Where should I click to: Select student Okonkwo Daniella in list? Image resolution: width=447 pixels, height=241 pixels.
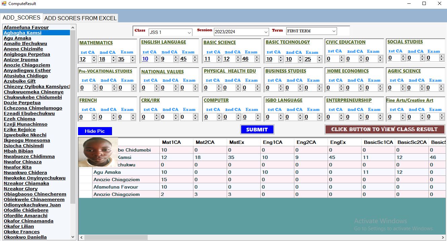pos(25,237)
